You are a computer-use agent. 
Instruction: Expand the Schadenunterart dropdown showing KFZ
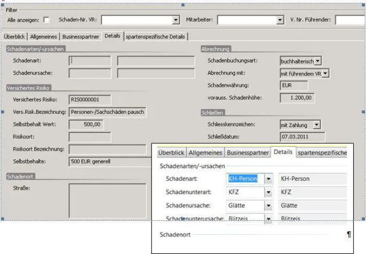(269, 192)
